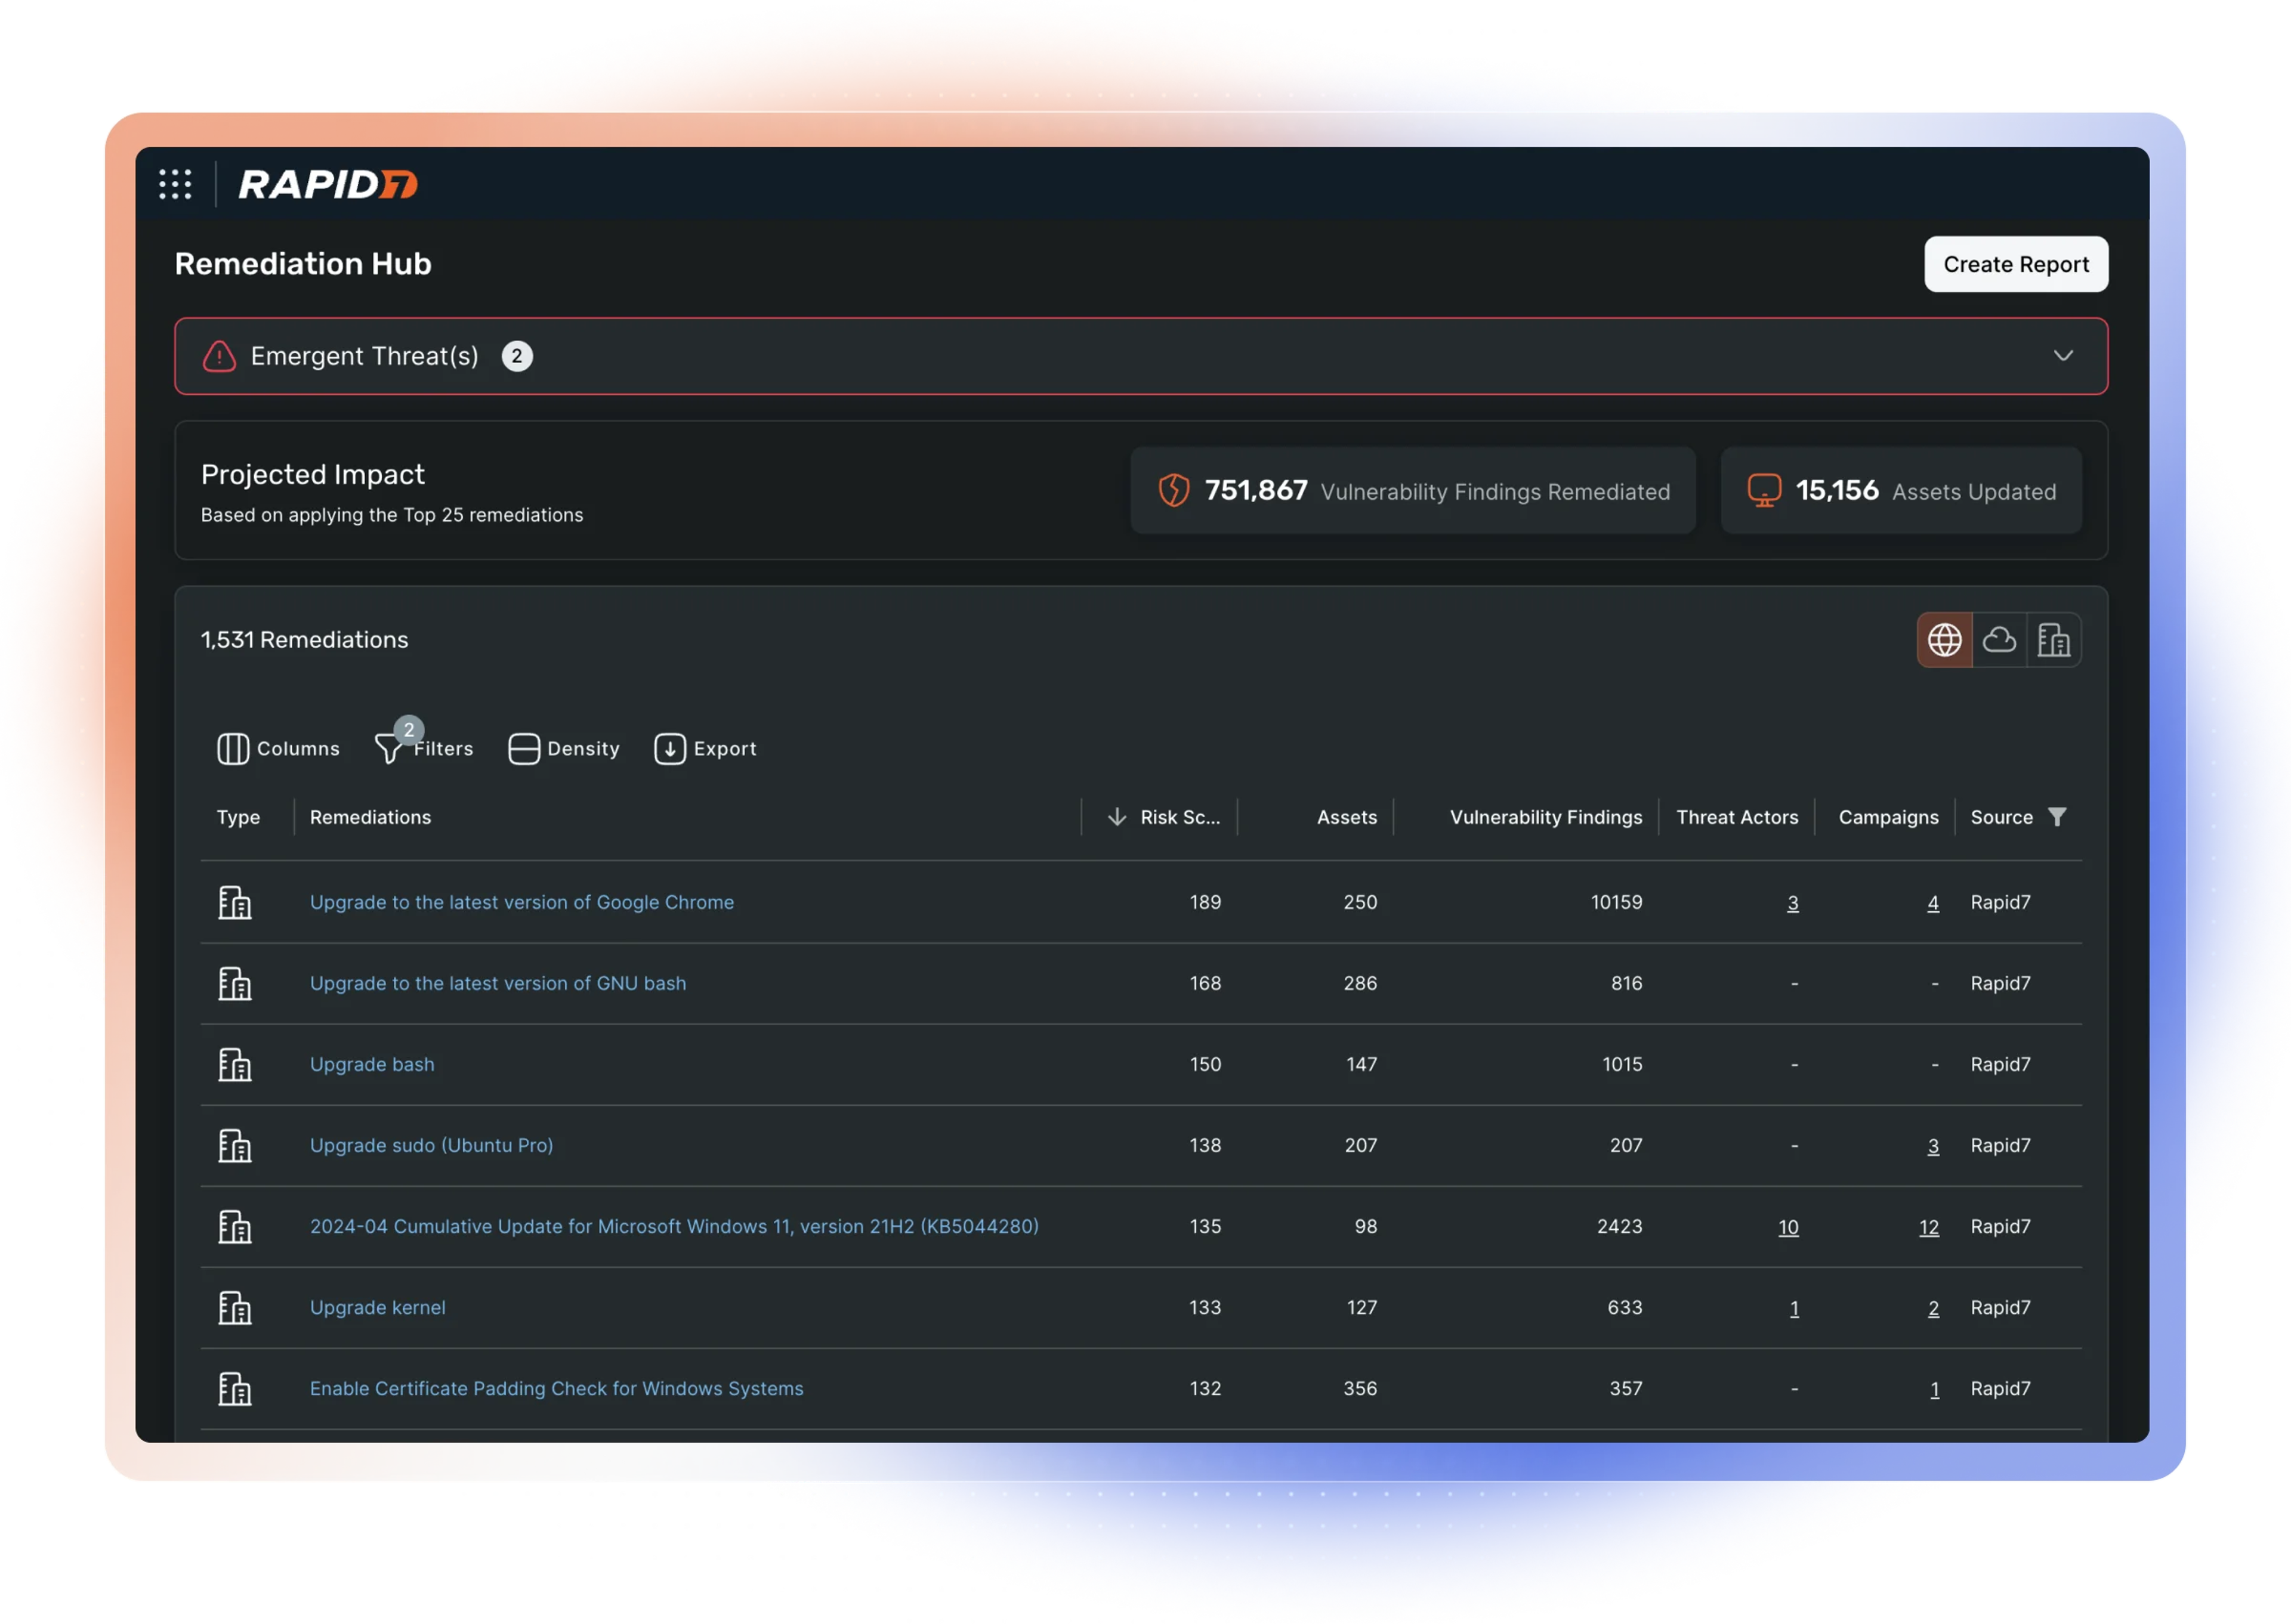
Task: Sort by the Type column header
Action: (238, 817)
